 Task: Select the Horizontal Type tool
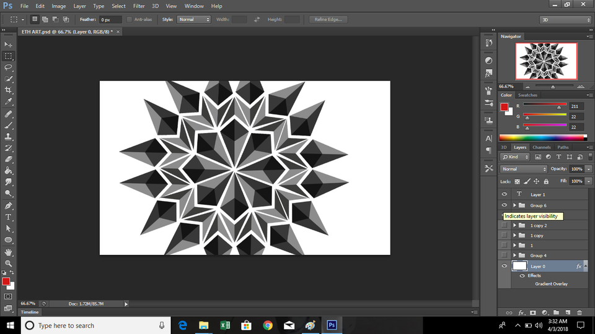point(8,217)
